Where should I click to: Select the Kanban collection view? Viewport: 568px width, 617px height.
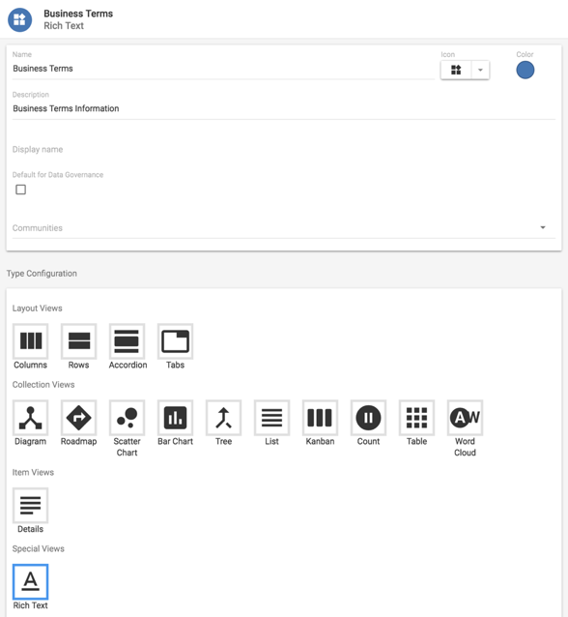click(x=320, y=418)
